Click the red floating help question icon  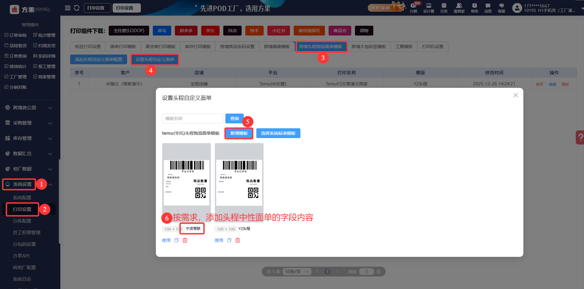[580, 137]
